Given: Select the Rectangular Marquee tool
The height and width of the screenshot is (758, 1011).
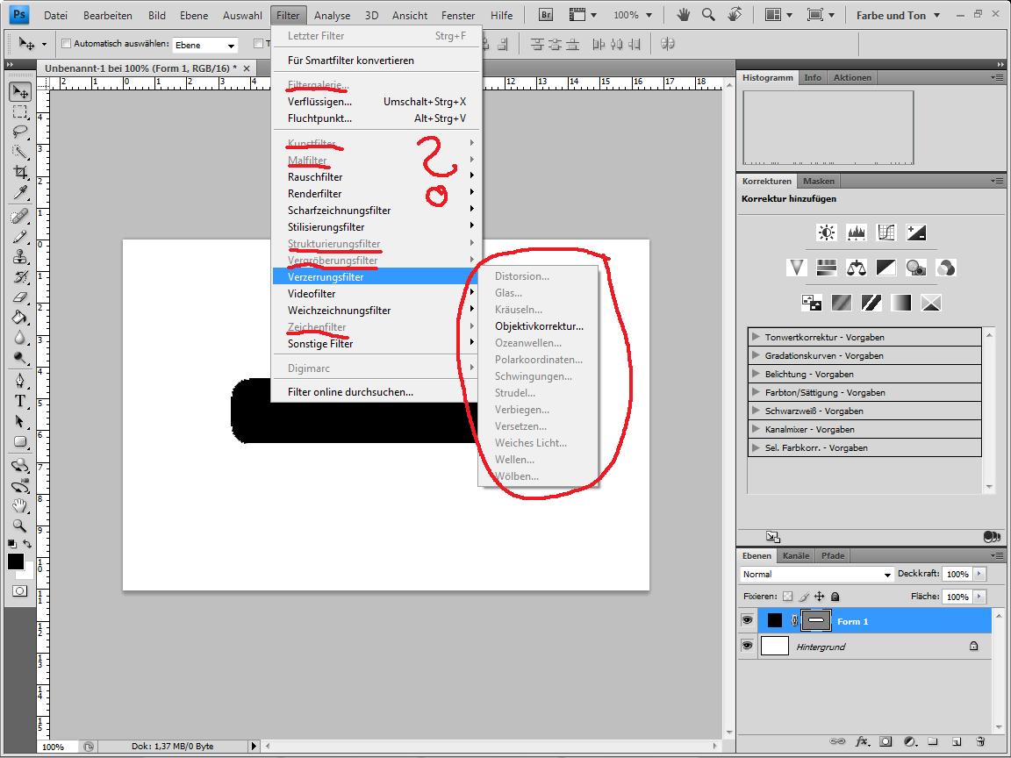Looking at the screenshot, I should coord(20,112).
